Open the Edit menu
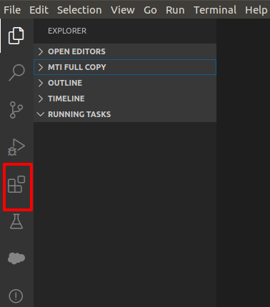270x307 pixels. click(x=39, y=10)
